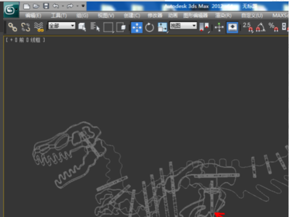The image size is (289, 217).
Task: Open the quick access toolbar customize arrow
Action: coord(83,6)
